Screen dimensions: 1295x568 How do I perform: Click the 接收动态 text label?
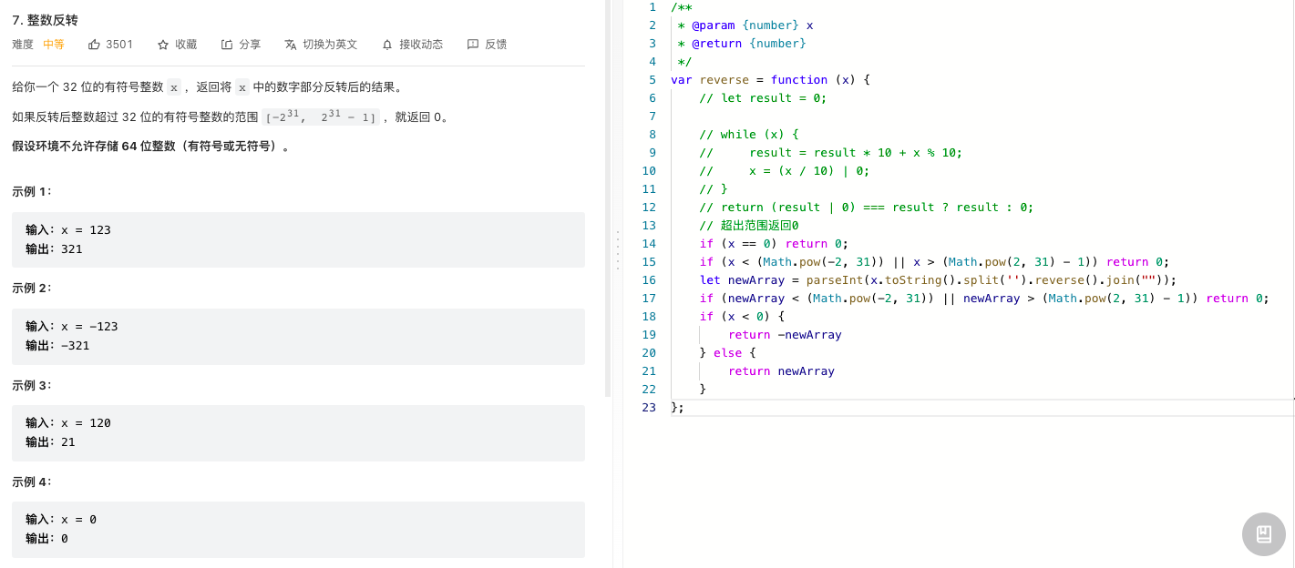(421, 44)
